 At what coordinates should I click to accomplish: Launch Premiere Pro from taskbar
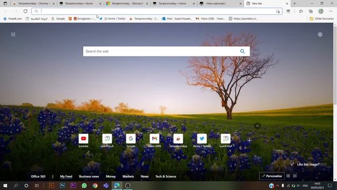pos(73,185)
